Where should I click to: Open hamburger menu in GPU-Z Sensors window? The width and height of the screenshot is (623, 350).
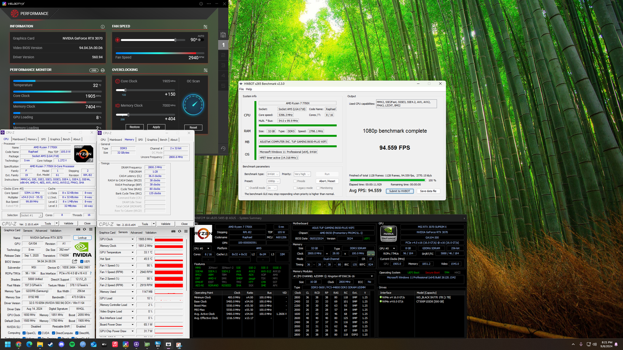point(186,231)
